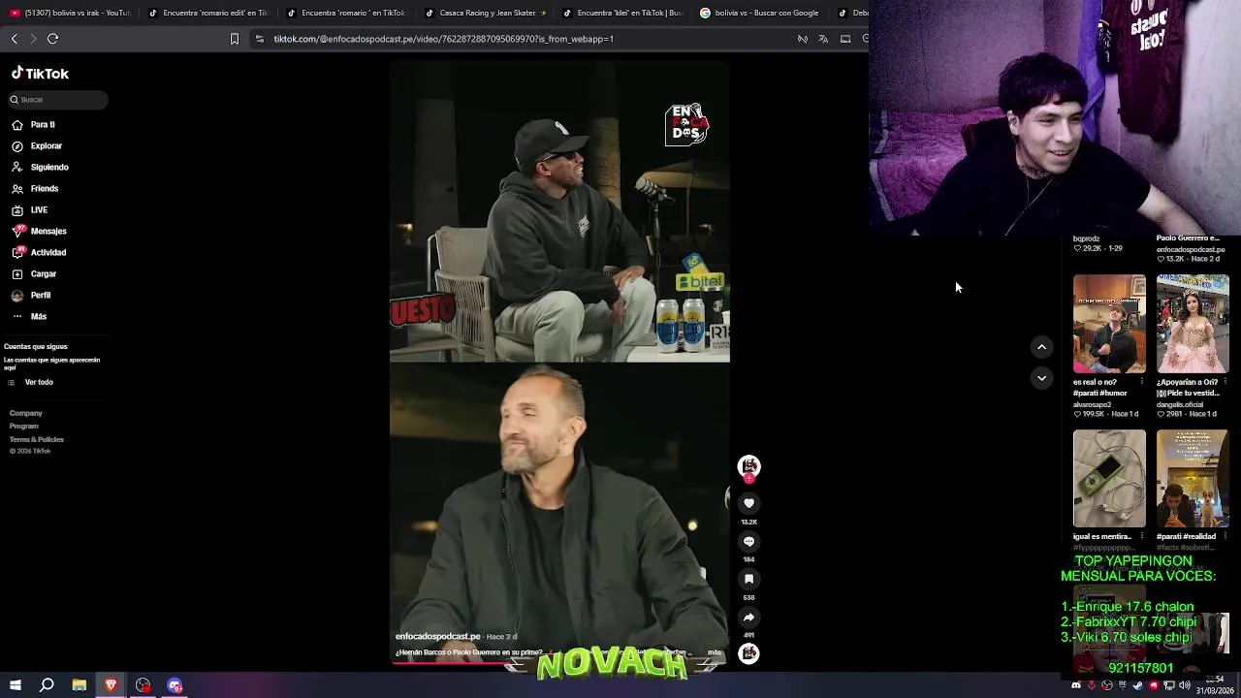The width and height of the screenshot is (1241, 698).
Task: Switch to 'Encuentra romario edit' tab
Action: [207, 13]
